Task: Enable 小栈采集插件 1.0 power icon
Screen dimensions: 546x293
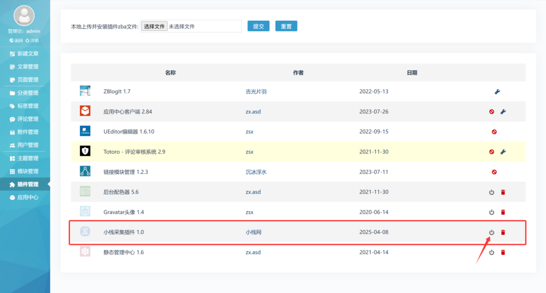Action: tap(491, 232)
